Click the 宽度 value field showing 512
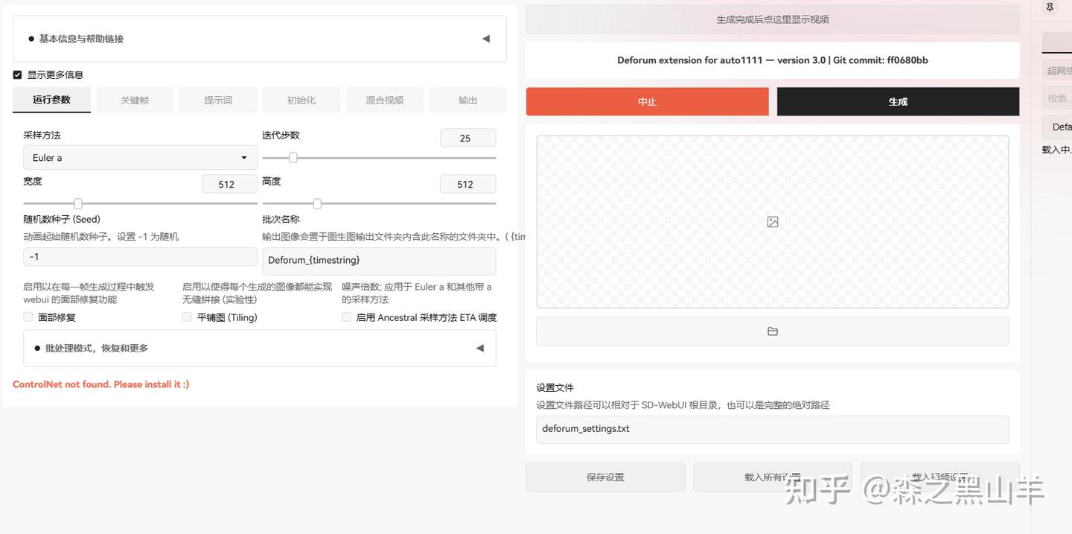 tap(229, 184)
